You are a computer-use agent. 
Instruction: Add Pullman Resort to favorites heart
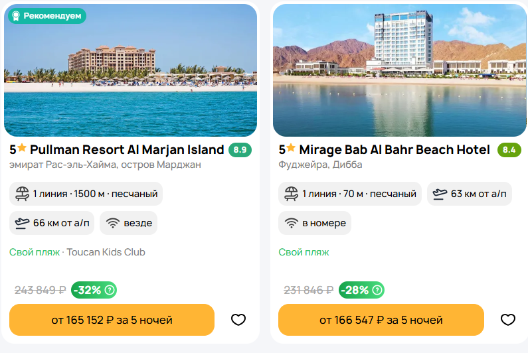238,320
